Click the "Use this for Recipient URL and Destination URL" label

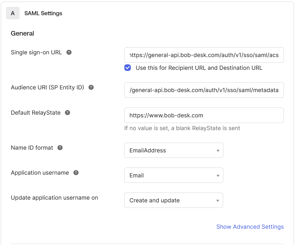pos(199,68)
